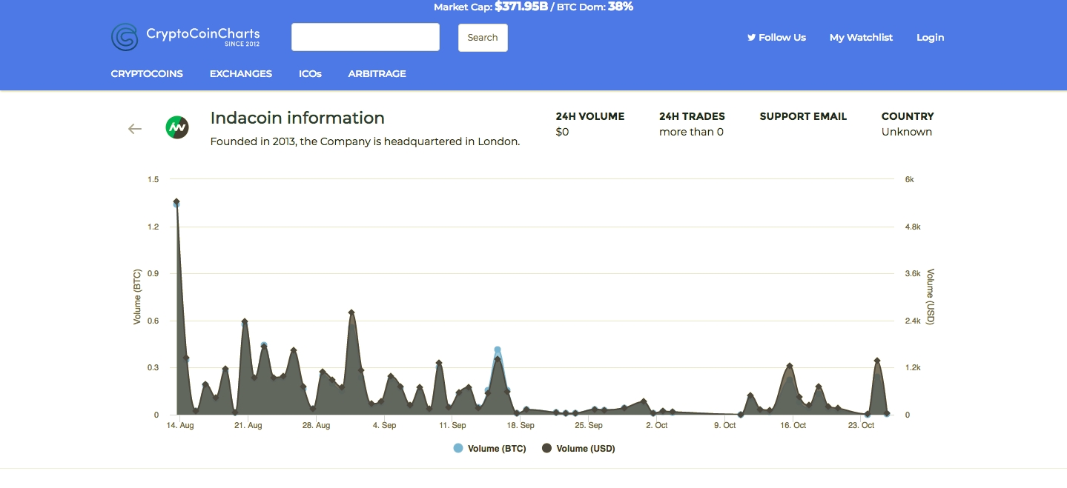Click the Indacoin exchange logo icon
The image size is (1067, 488).
176,127
